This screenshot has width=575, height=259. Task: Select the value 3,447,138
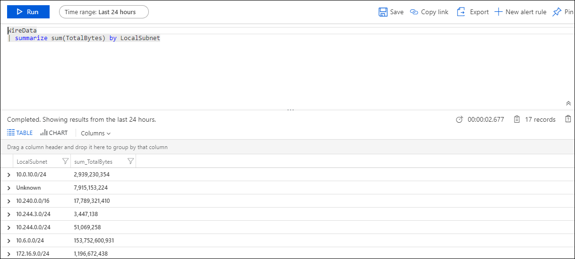pos(86,214)
